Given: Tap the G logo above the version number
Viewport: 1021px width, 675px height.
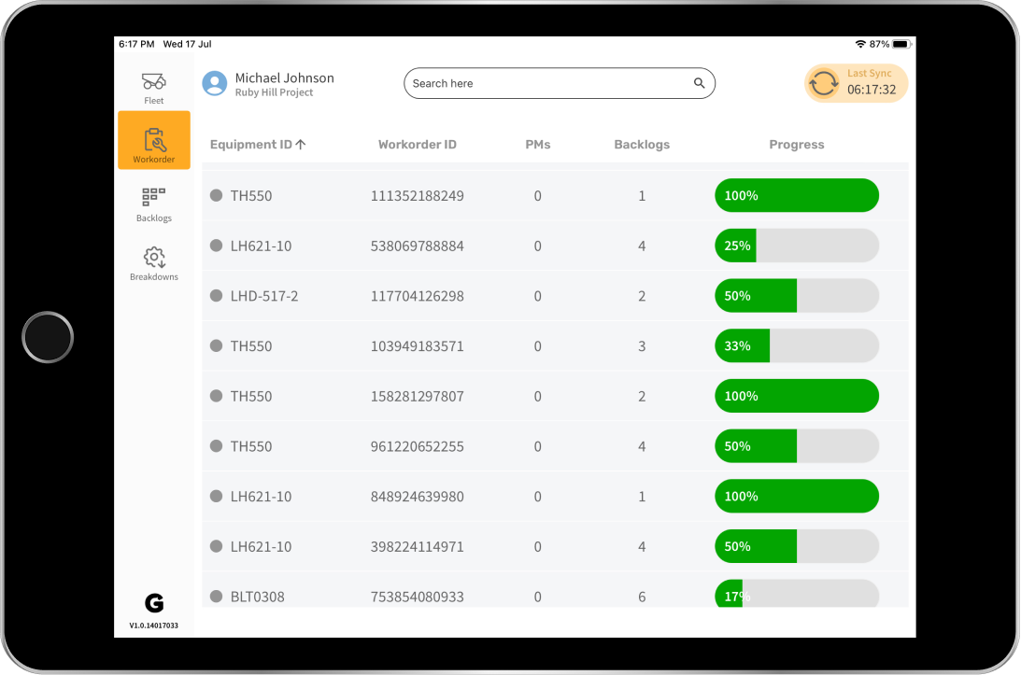Looking at the screenshot, I should click(154, 603).
